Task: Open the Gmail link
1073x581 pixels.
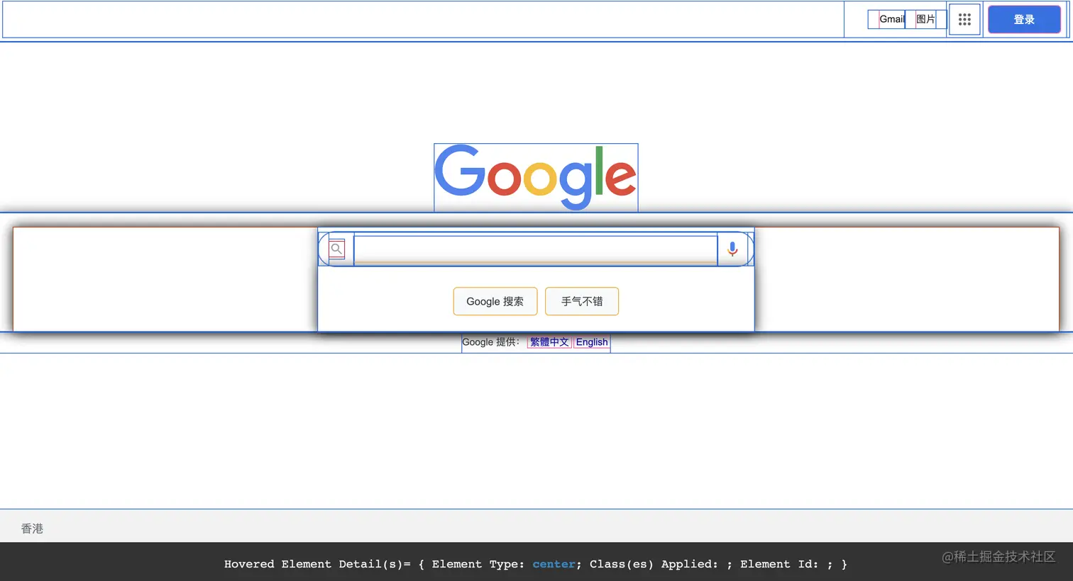Action: click(892, 19)
